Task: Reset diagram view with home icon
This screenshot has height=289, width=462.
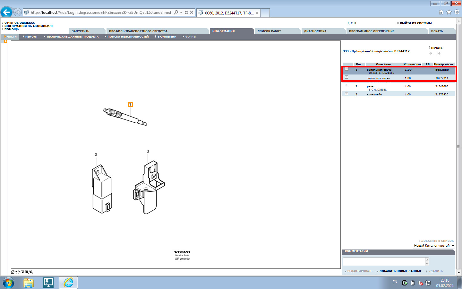Action: pyautogui.click(x=13, y=272)
